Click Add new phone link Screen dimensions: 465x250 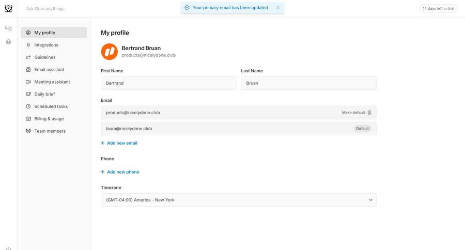pos(123,172)
